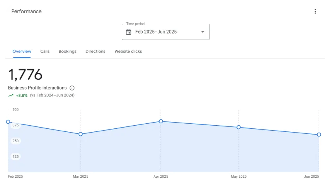View the Website clicks tab
Viewport: 330px width, 185px height.
[128, 51]
